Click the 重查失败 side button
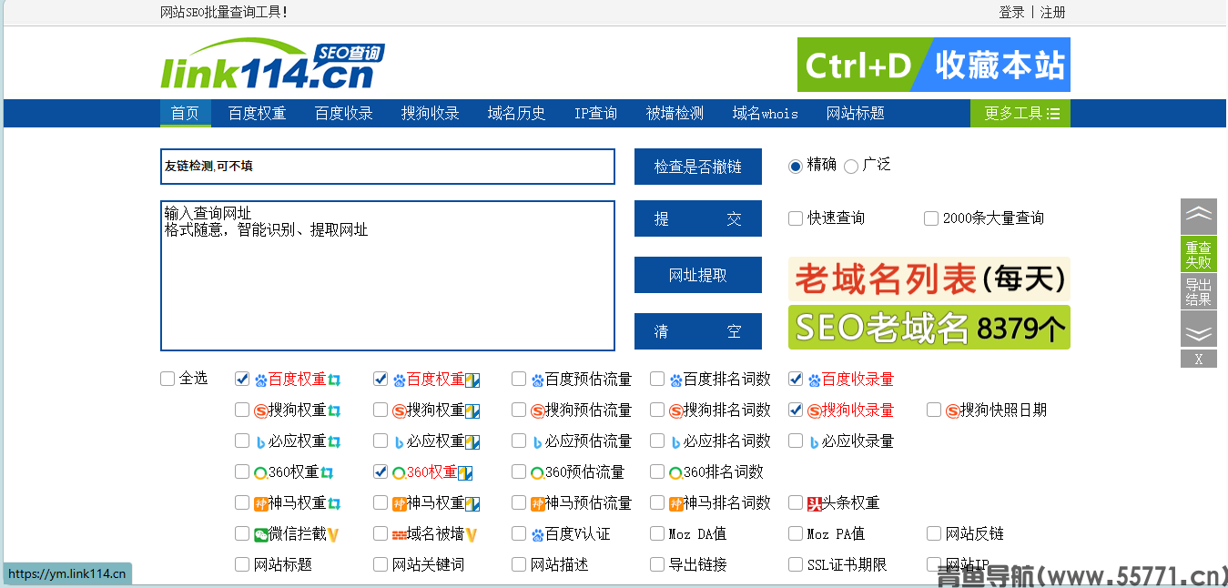The height and width of the screenshot is (588, 1228). [x=1199, y=254]
